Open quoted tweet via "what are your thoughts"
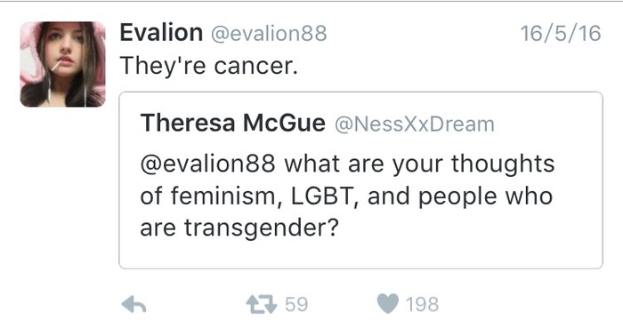This screenshot has height=328, width=623. [x=419, y=164]
